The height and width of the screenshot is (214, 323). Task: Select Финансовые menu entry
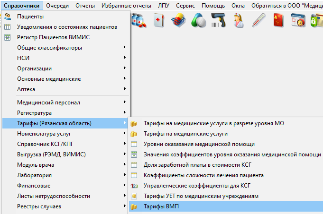[x=65, y=186]
